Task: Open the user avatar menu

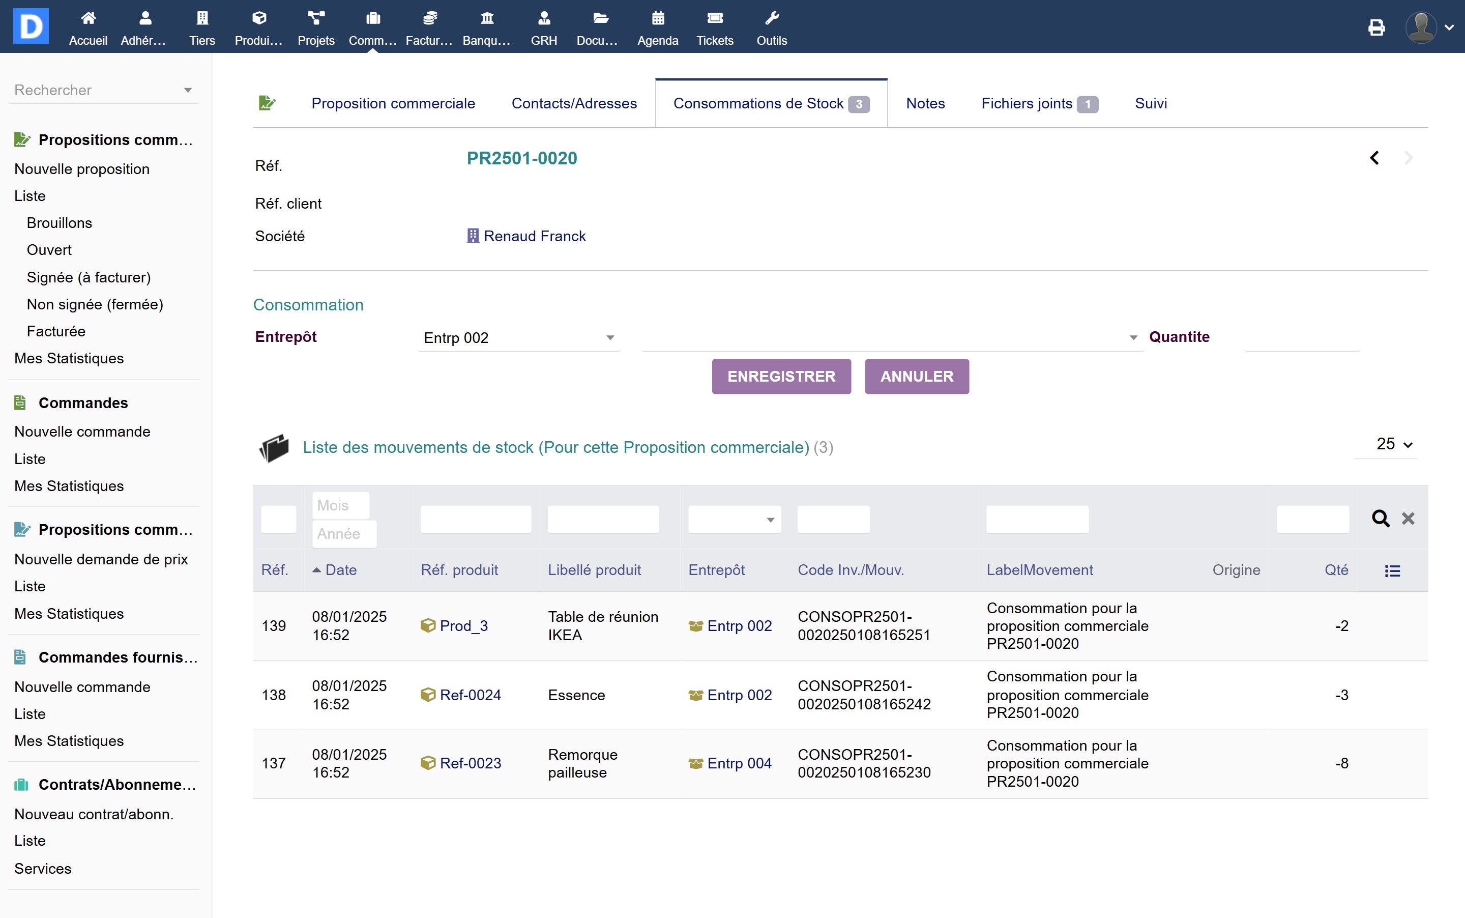Action: click(1421, 27)
